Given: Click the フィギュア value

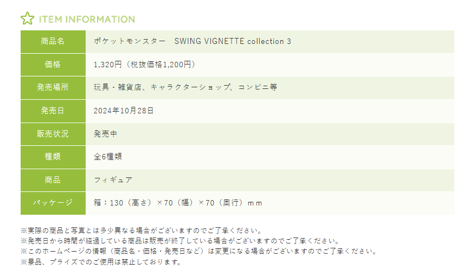Looking at the screenshot, I should (113, 180).
